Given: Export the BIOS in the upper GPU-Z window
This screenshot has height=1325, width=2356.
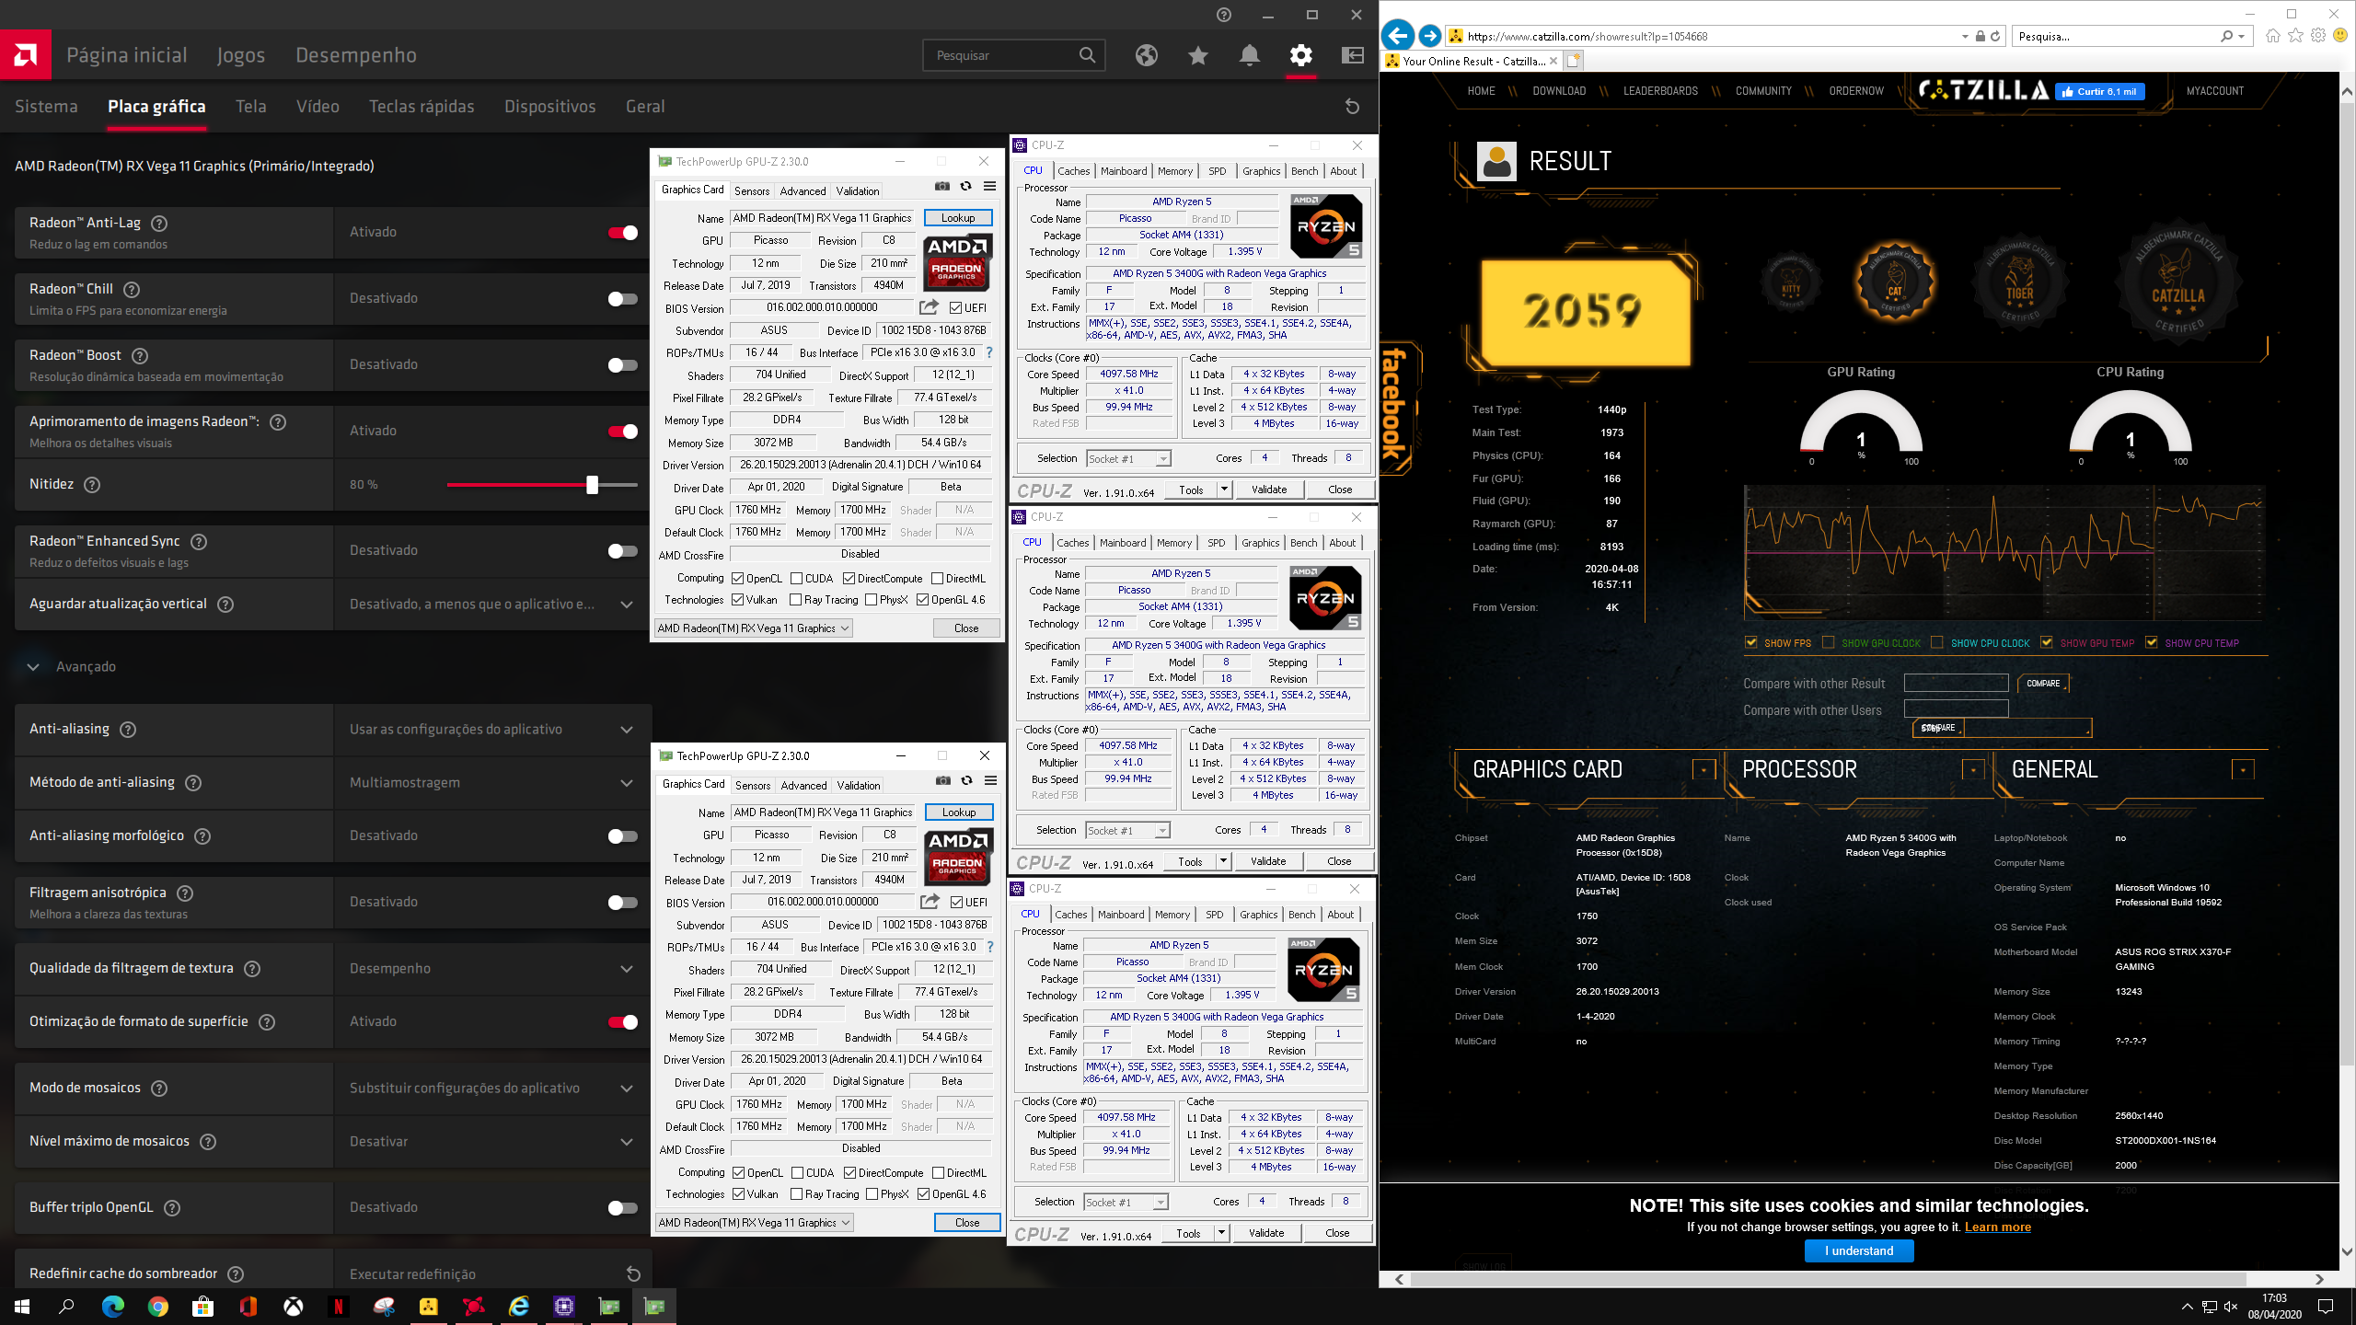Looking at the screenshot, I should (929, 307).
